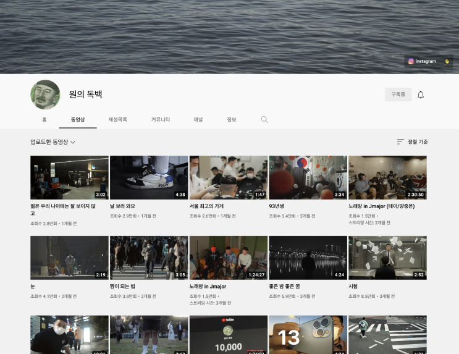Play the night river thumbnail 4:24
The height and width of the screenshot is (354, 459).
click(x=308, y=258)
